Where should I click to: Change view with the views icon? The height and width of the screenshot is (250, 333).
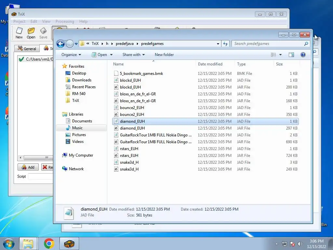click(x=273, y=55)
